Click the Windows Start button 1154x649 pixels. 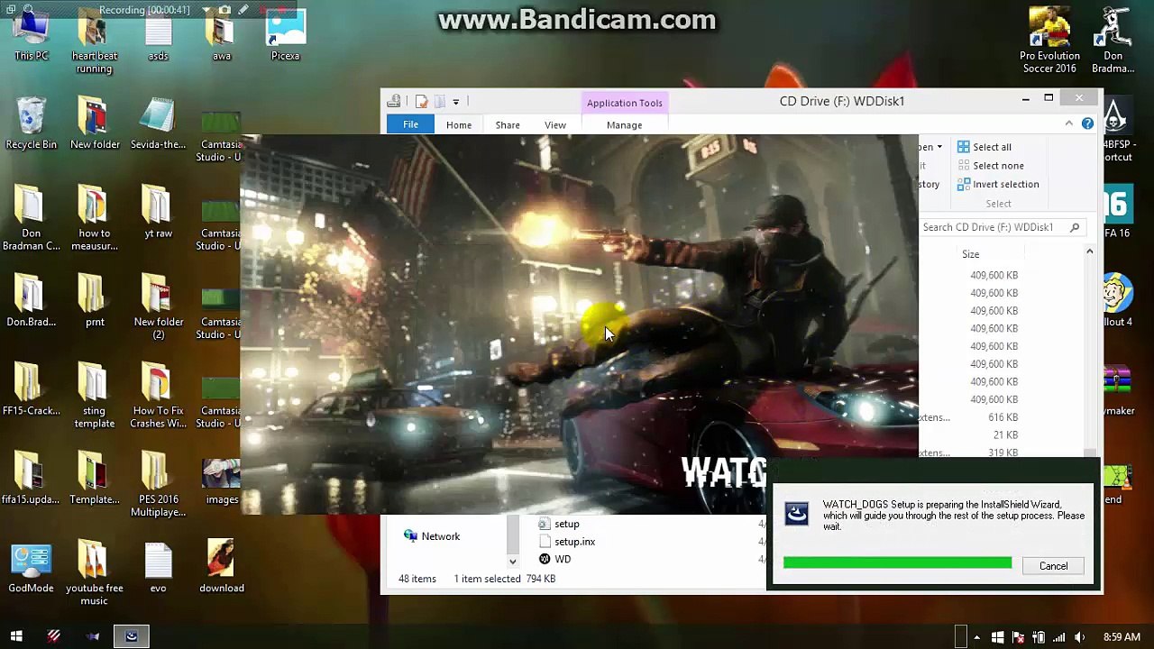[16, 636]
